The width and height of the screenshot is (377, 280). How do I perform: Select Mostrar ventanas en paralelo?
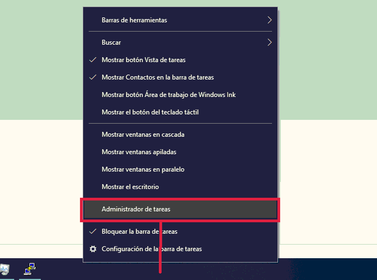tap(143, 169)
